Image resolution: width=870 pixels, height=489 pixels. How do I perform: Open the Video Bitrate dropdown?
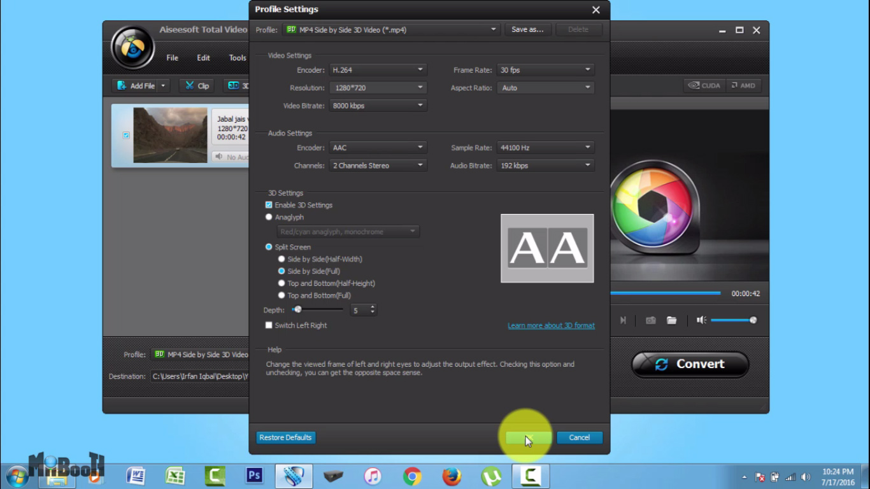click(x=378, y=106)
